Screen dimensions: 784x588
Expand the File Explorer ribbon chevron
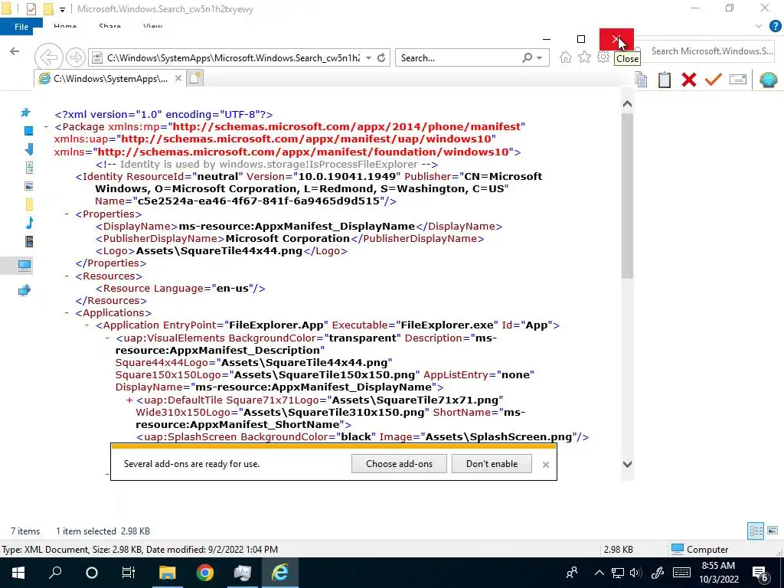(x=759, y=26)
